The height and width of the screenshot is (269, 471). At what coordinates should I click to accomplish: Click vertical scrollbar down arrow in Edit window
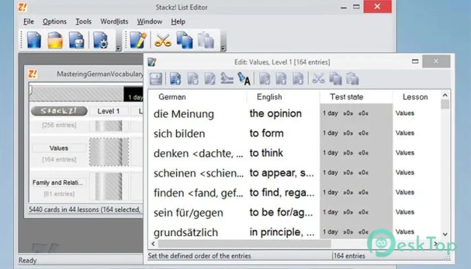pos(445,234)
